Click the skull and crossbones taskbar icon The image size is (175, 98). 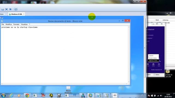click(59, 96)
